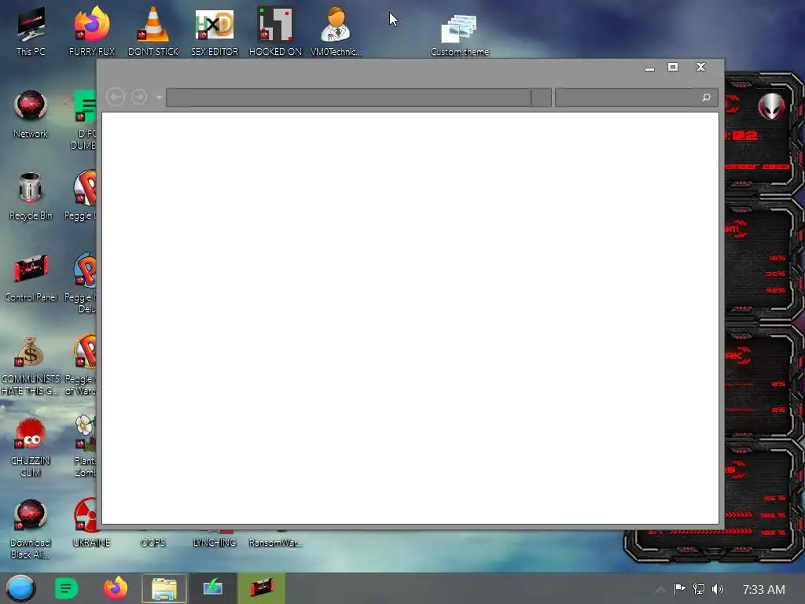The width and height of the screenshot is (805, 604).
Task: Launch Firefox from the taskbar
Action: point(116,588)
